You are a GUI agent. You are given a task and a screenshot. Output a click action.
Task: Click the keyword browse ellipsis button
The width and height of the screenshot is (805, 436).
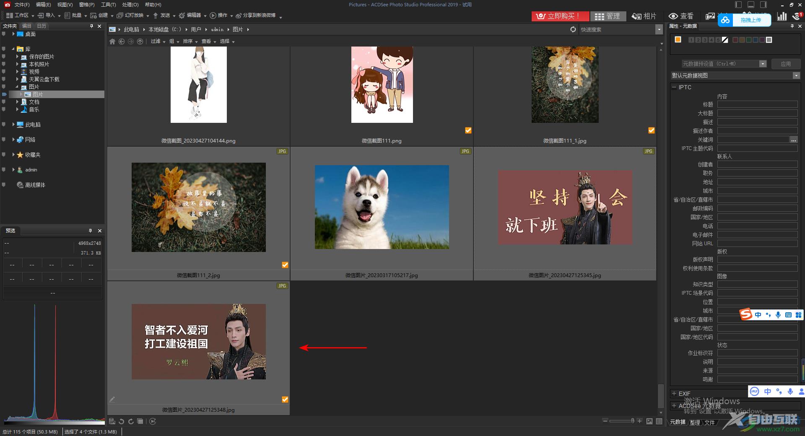tap(794, 140)
